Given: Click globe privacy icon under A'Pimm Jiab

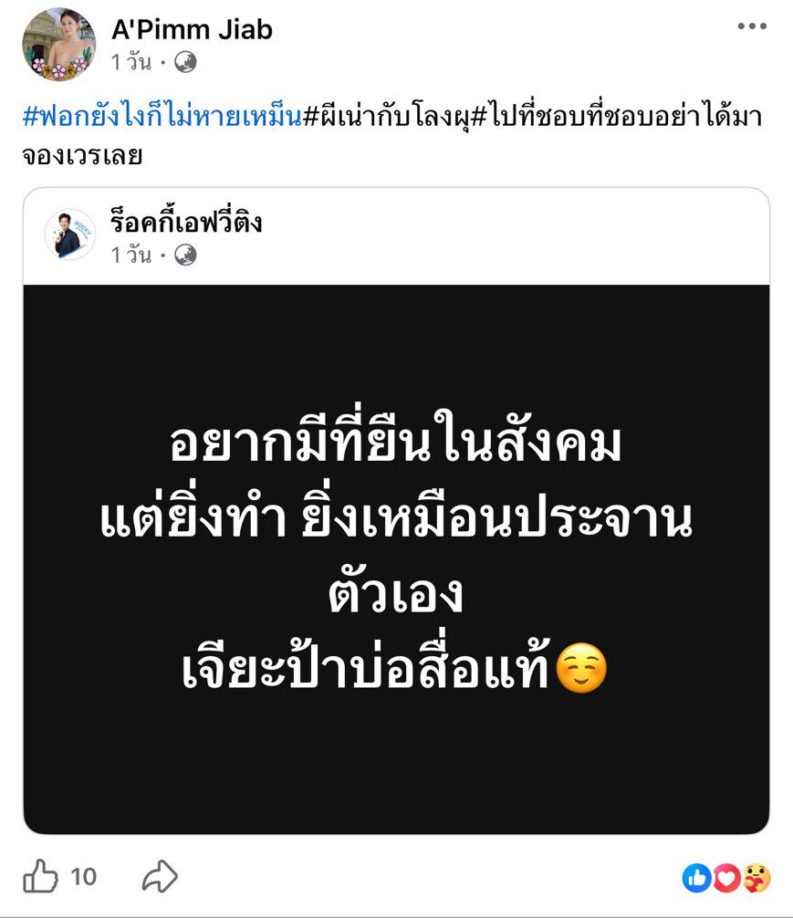Looking at the screenshot, I should coord(185,62).
